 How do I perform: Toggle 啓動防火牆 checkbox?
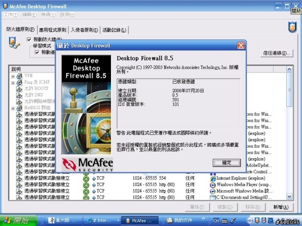(x=29, y=40)
